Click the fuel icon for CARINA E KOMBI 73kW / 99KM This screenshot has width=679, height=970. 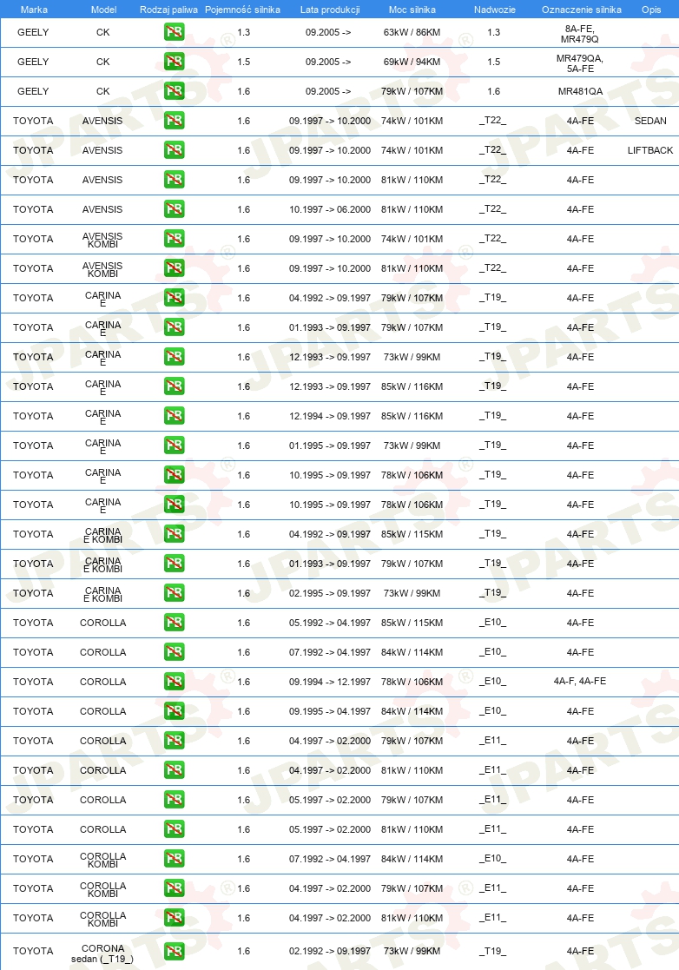[175, 593]
